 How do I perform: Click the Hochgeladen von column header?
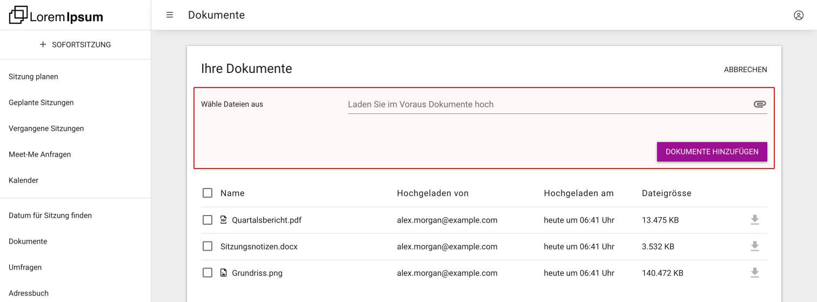433,193
